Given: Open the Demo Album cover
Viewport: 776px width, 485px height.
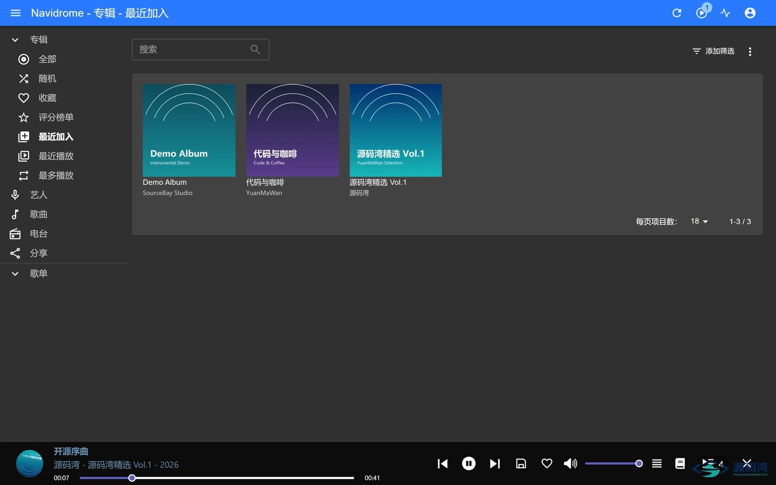Looking at the screenshot, I should [189, 130].
